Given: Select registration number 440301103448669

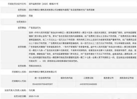Looking at the screenshot, I should [x=88, y=84].
